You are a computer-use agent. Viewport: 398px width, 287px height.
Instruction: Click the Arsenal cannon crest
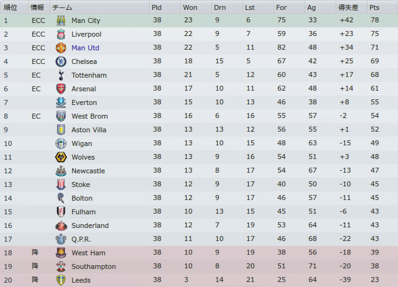click(61, 89)
